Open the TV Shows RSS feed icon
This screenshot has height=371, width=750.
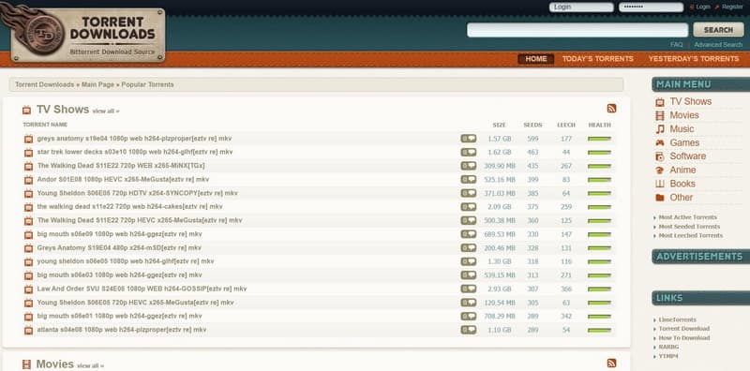(x=611, y=109)
